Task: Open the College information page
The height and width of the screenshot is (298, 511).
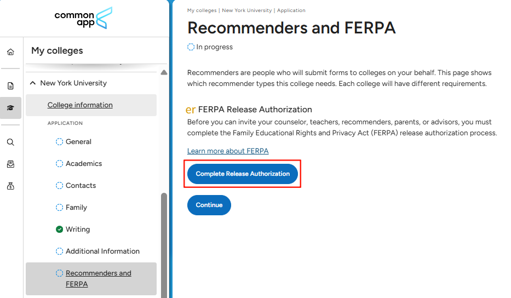Action: 80,105
